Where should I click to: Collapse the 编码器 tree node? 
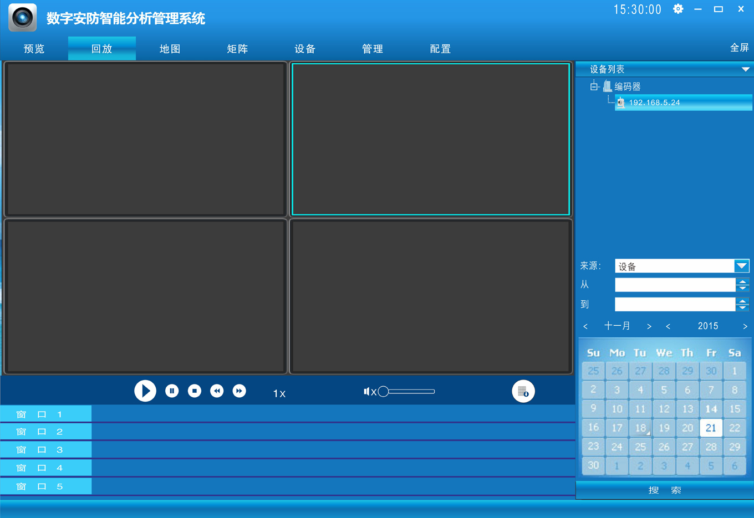tap(593, 86)
